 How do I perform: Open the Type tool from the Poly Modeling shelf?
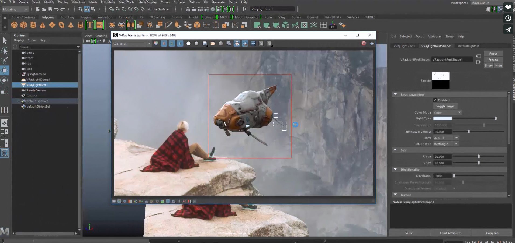click(90, 25)
